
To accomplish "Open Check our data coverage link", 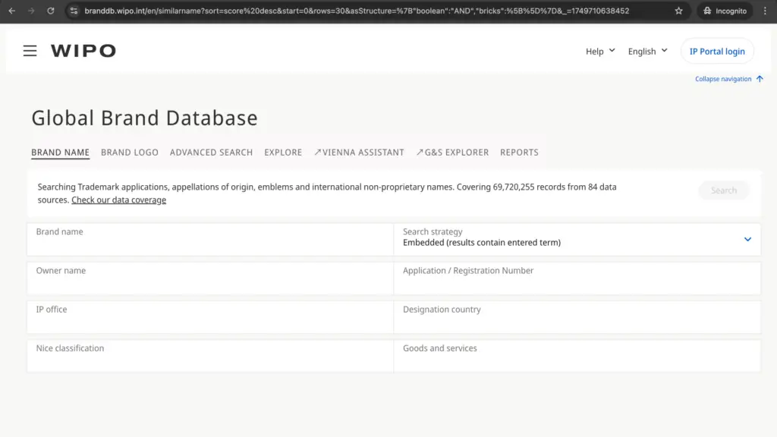I will coord(118,200).
